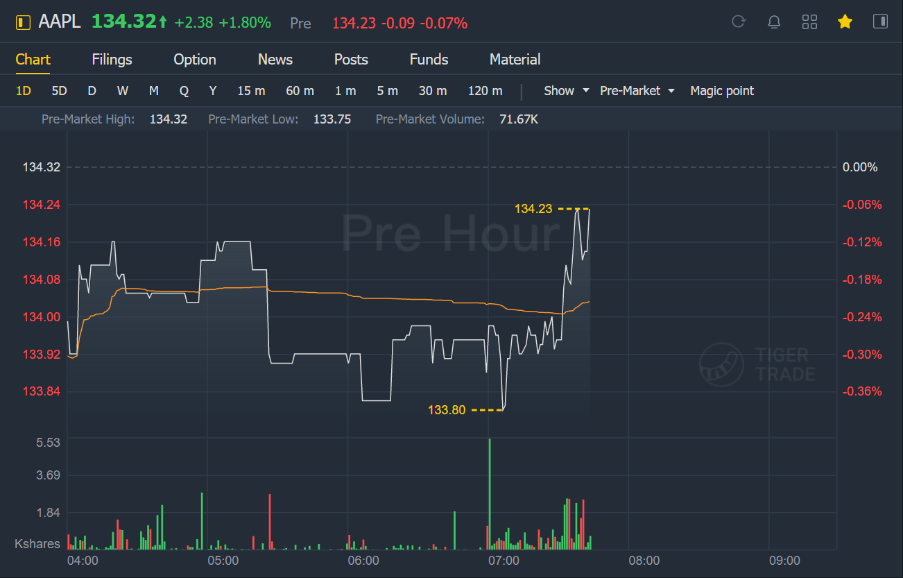Click the tallest green volume bar near 07:00

pos(490,494)
